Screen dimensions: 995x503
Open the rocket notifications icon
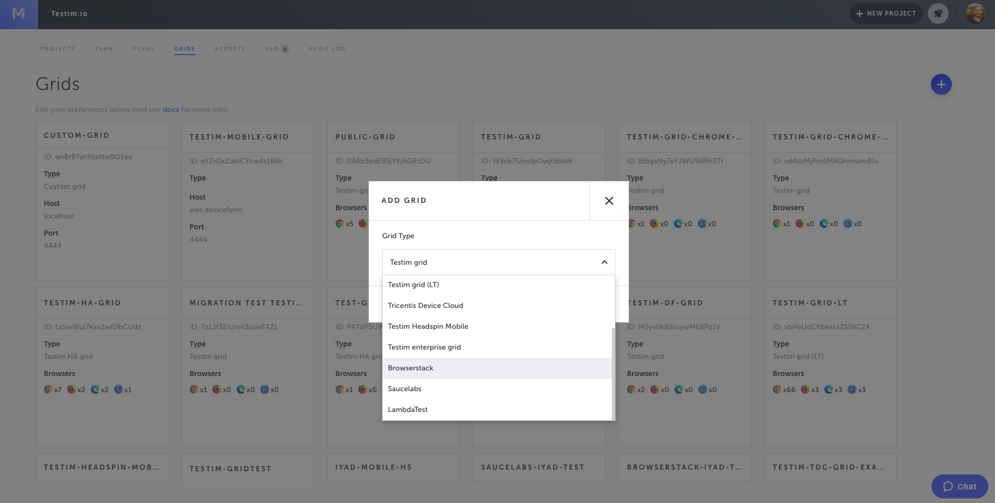tap(938, 14)
